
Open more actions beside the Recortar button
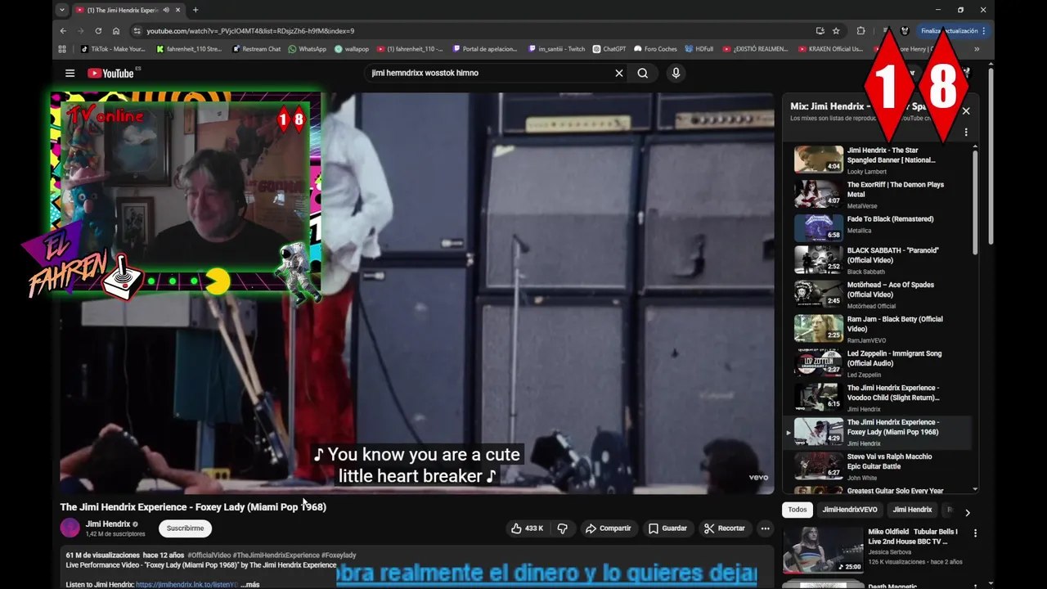point(765,528)
